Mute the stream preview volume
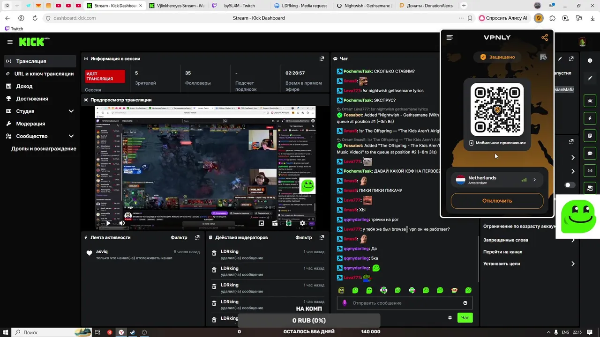600x337 pixels. click(x=122, y=223)
